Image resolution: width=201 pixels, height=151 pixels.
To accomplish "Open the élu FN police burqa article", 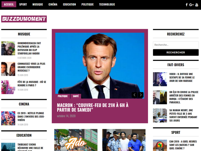I will coord(184,97).
